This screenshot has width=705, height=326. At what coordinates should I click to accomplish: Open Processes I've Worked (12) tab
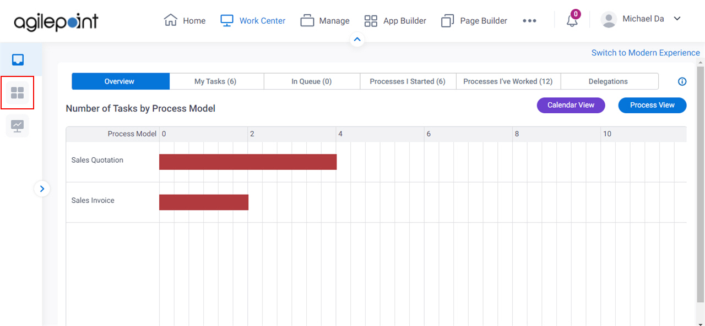click(x=508, y=81)
